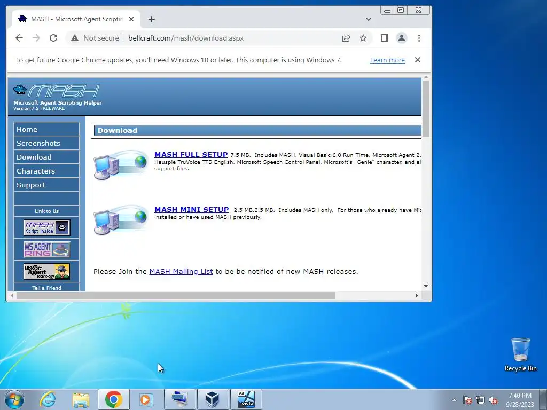Image resolution: width=547 pixels, height=410 pixels.
Task: Open Windows Explorer from taskbar
Action: (x=81, y=399)
